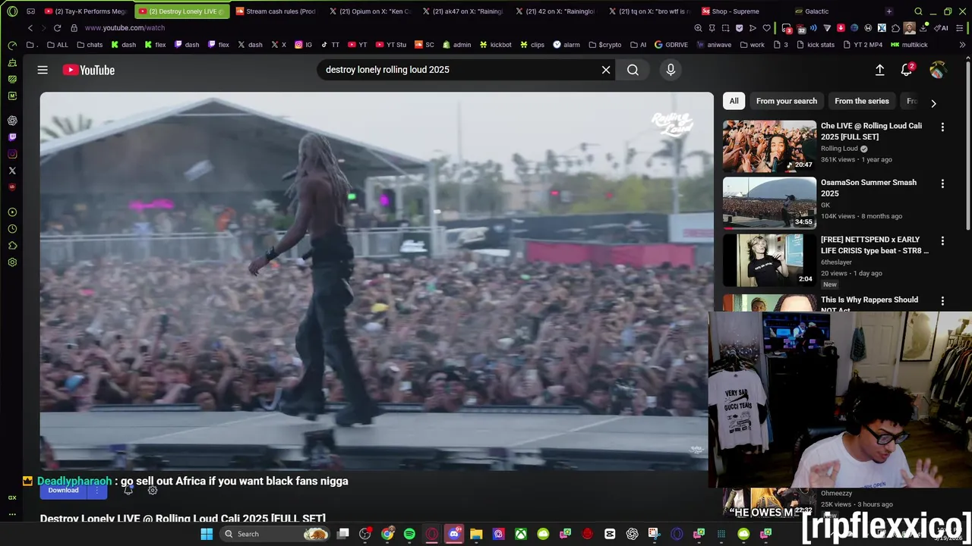
Task: Expand hidden bookmarks double-chevron
Action: (963, 45)
